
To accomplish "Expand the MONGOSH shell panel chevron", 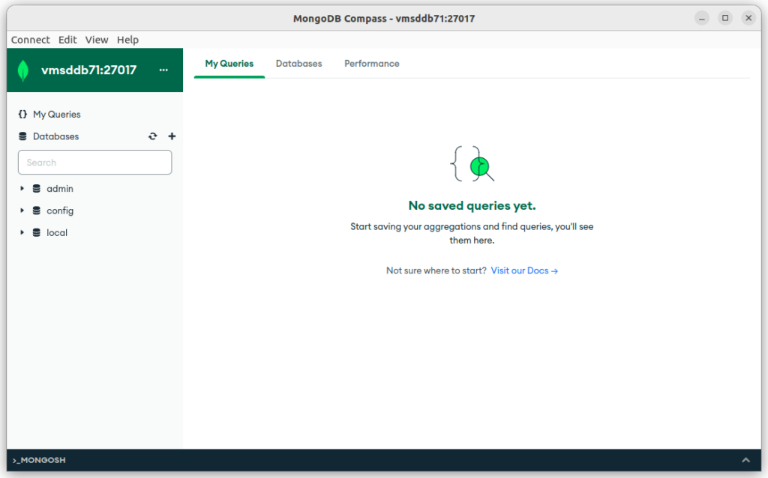I will [745, 460].
